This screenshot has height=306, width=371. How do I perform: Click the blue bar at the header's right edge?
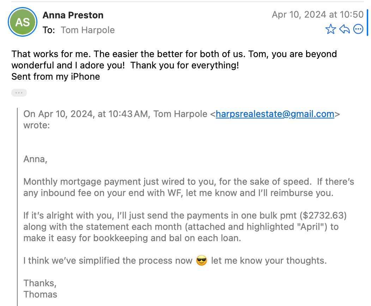point(367,23)
